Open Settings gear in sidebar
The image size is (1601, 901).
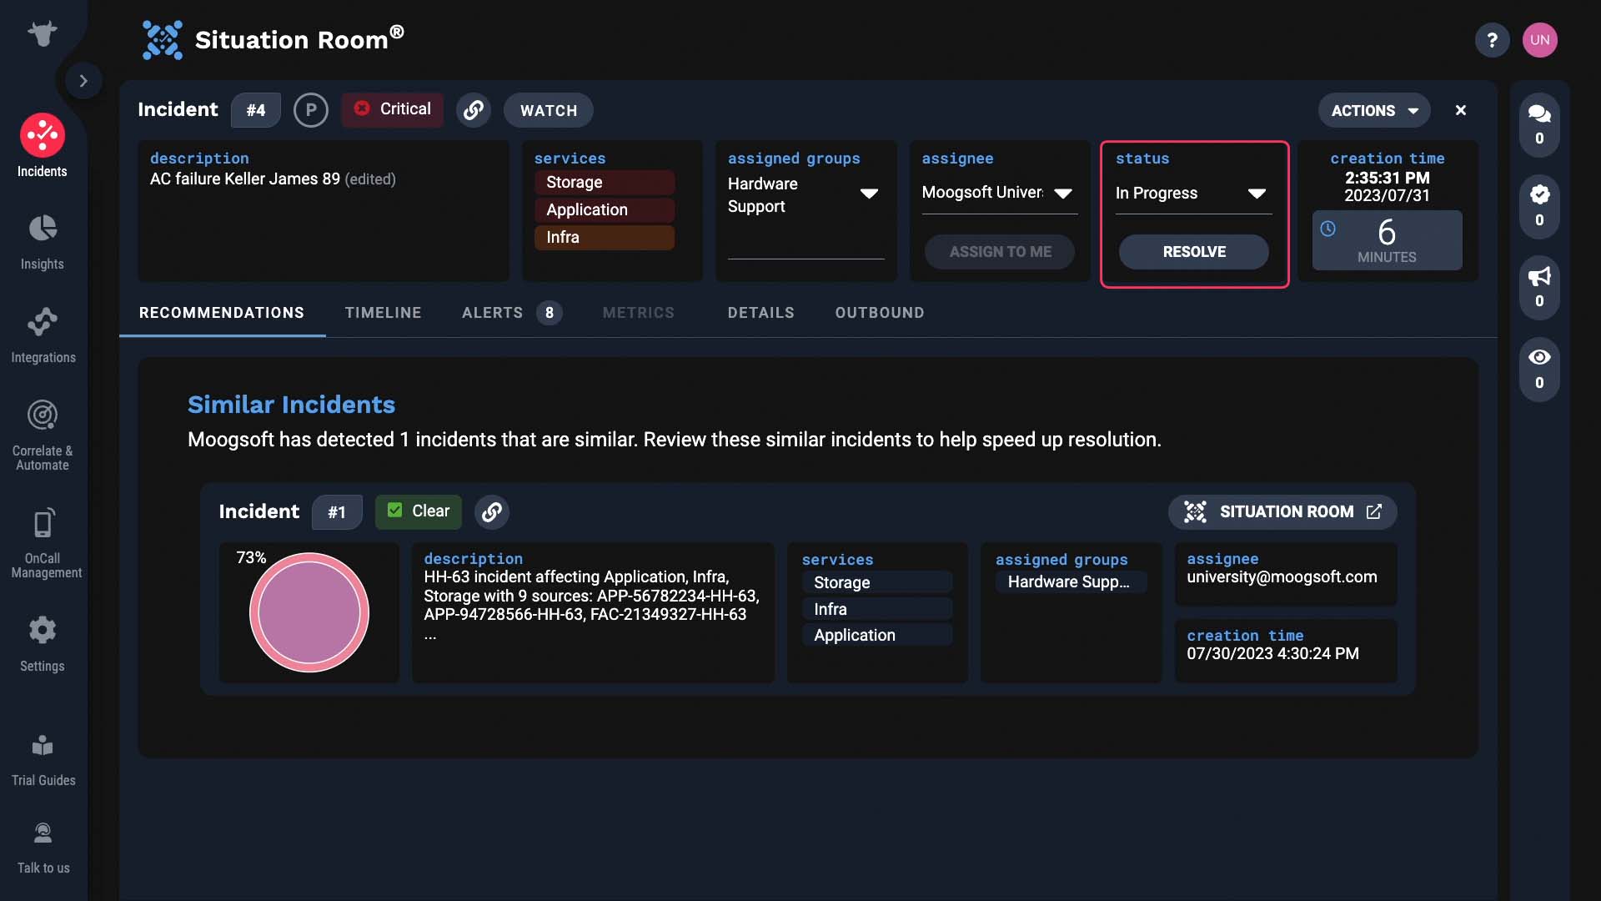(x=43, y=644)
